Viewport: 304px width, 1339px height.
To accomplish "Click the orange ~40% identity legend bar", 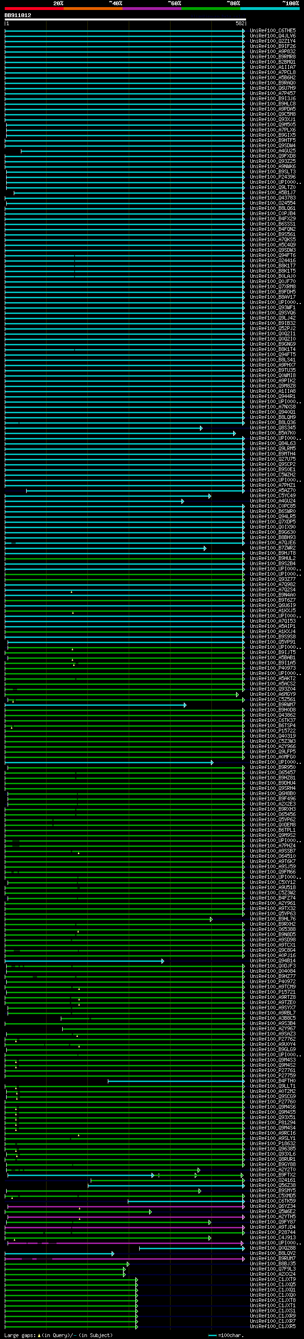I will 93,9.
